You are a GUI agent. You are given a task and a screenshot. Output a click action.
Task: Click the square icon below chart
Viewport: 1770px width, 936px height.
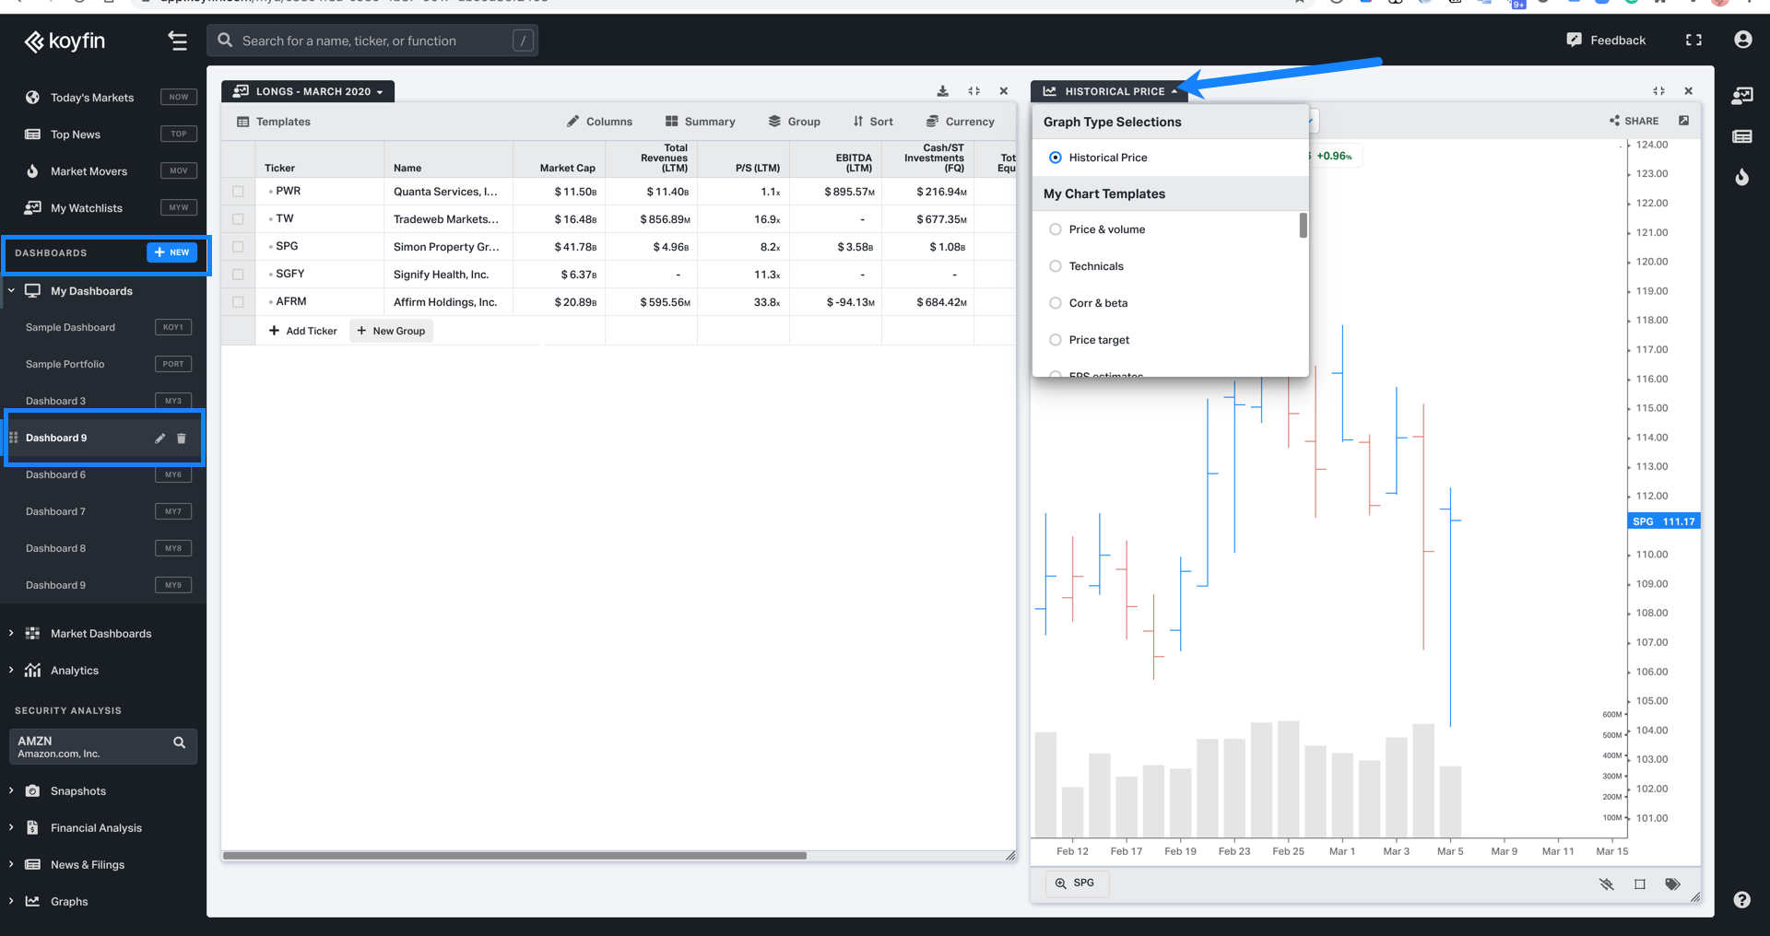point(1640,884)
